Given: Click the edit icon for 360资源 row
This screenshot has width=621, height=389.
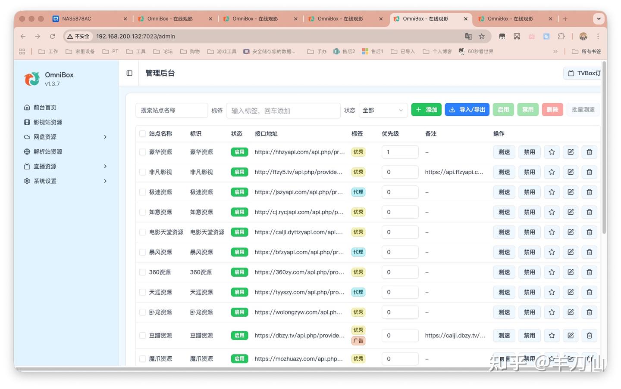Looking at the screenshot, I should (571, 272).
